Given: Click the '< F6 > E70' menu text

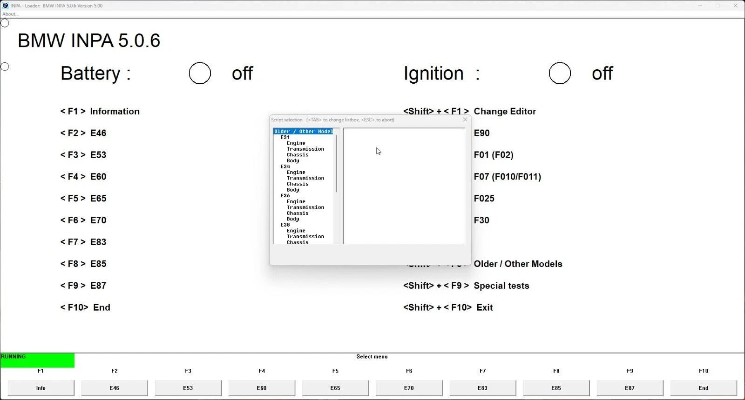Looking at the screenshot, I should tap(83, 220).
